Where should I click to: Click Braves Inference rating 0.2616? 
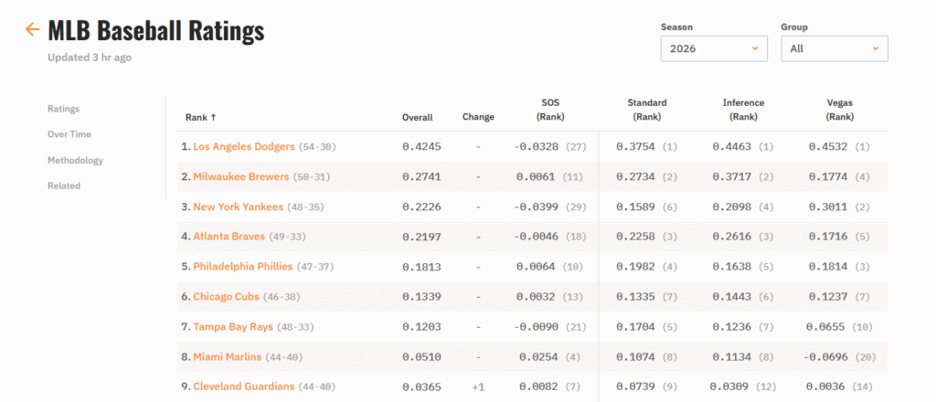pyautogui.click(x=732, y=237)
